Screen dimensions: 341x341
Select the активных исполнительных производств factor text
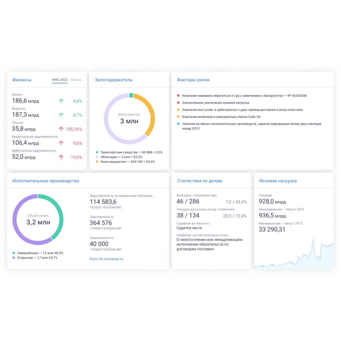click(x=252, y=126)
